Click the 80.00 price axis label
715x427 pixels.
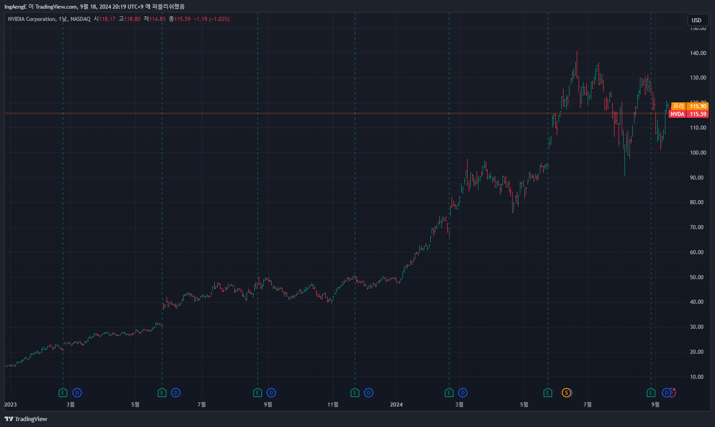click(697, 202)
